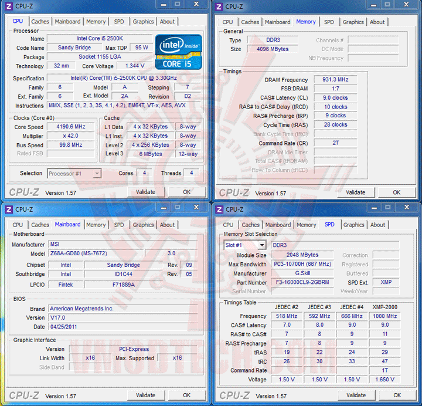
Task: Click OK in the top-left CPU window
Action: tap(187, 192)
